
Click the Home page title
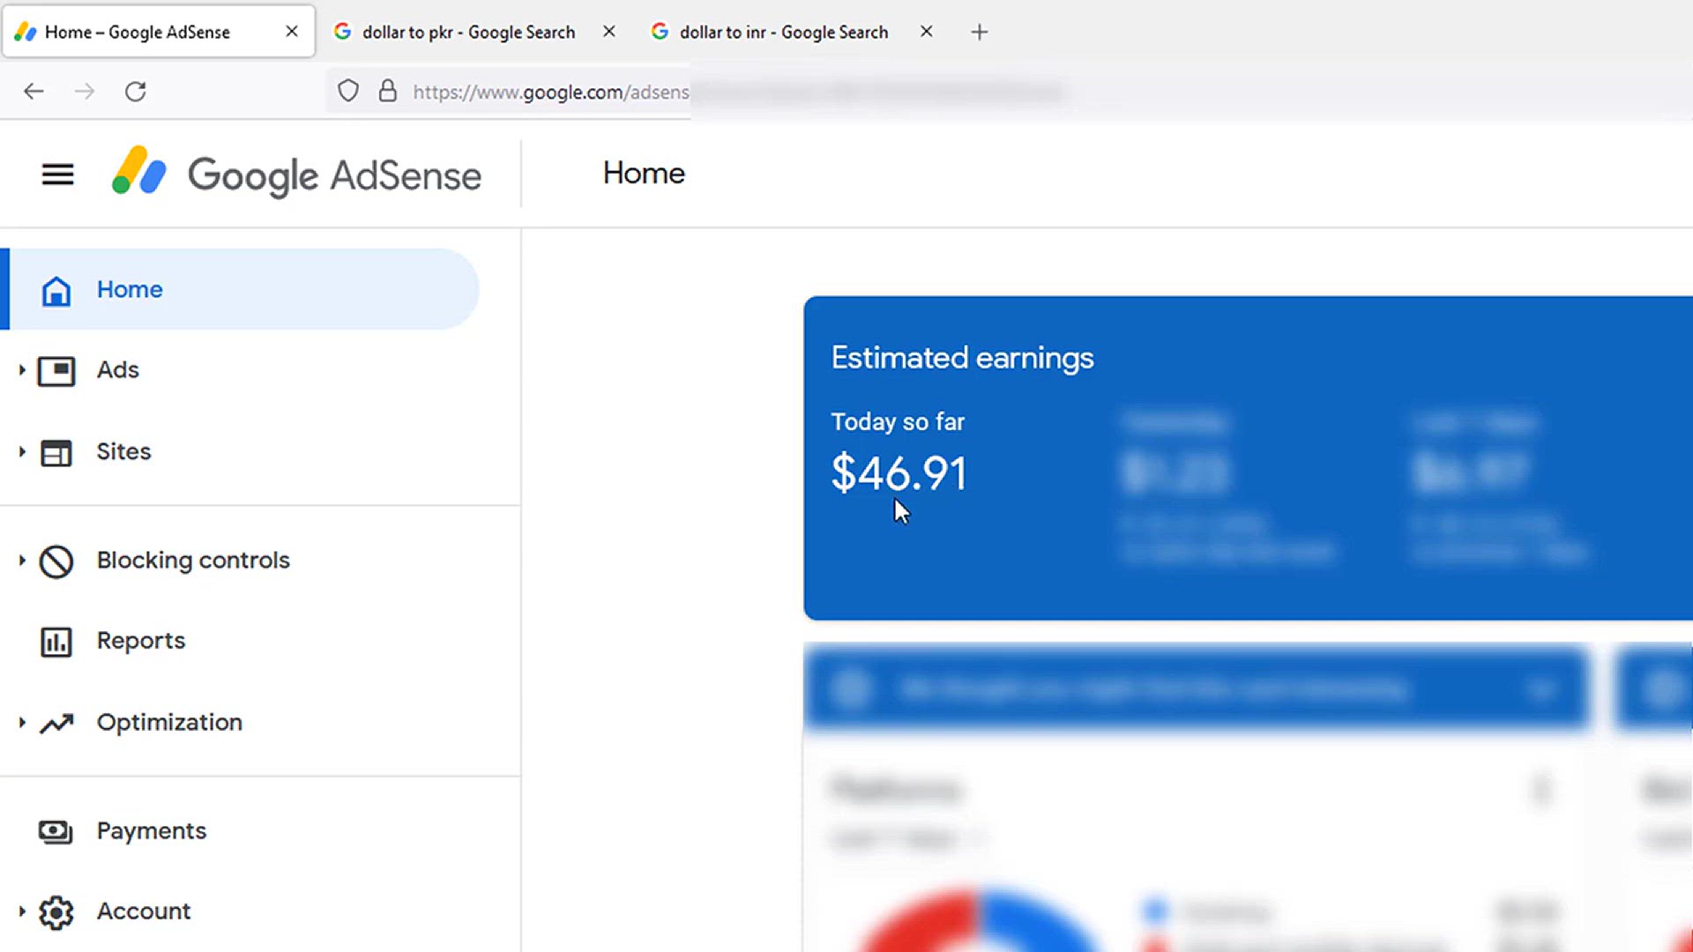[644, 174]
